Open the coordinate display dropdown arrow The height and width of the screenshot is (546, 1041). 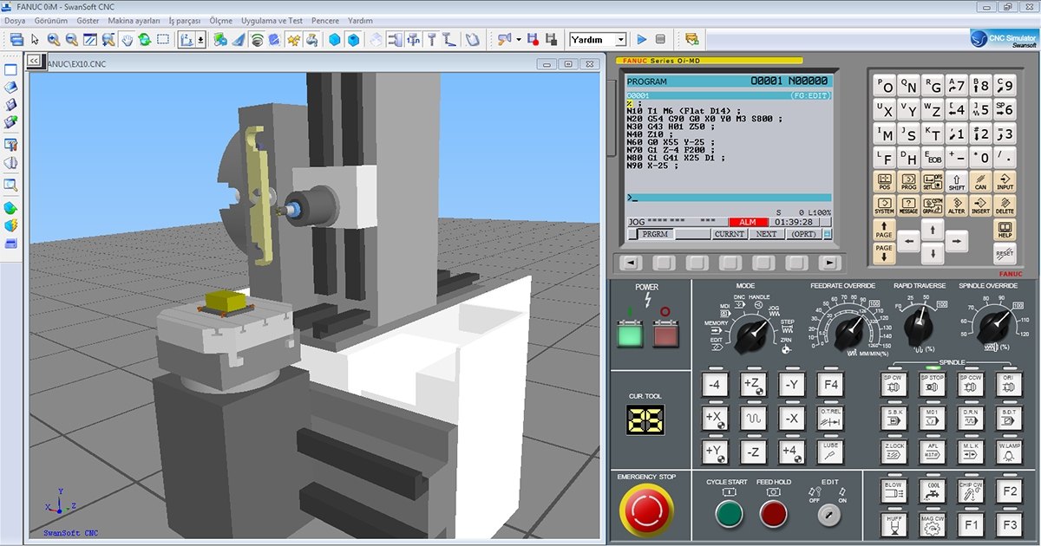point(199,38)
